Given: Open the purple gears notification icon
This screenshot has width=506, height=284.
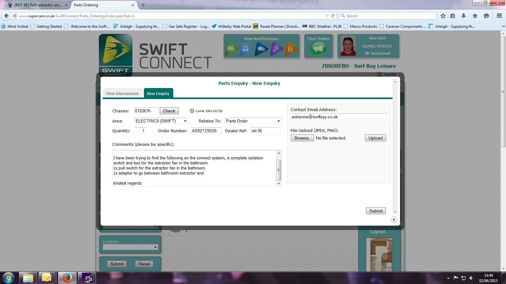Looking at the screenshot, I should tap(276, 49).
